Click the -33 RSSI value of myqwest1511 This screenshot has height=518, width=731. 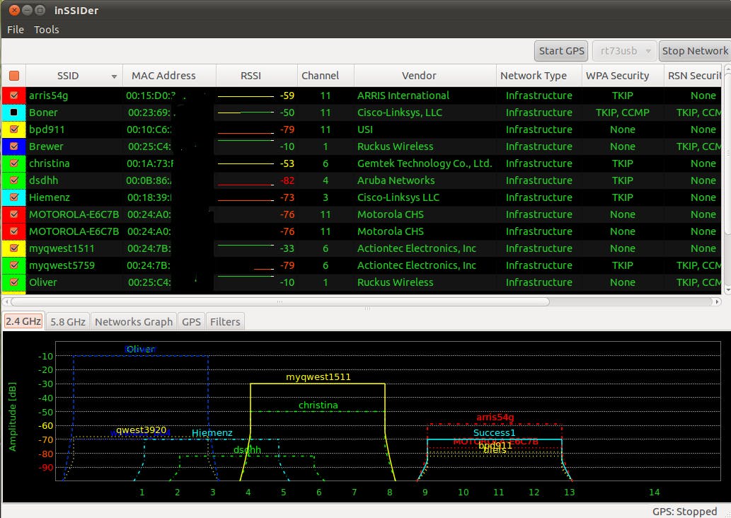pyautogui.click(x=287, y=248)
